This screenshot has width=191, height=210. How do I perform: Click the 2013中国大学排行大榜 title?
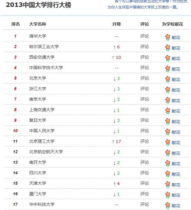click(39, 5)
